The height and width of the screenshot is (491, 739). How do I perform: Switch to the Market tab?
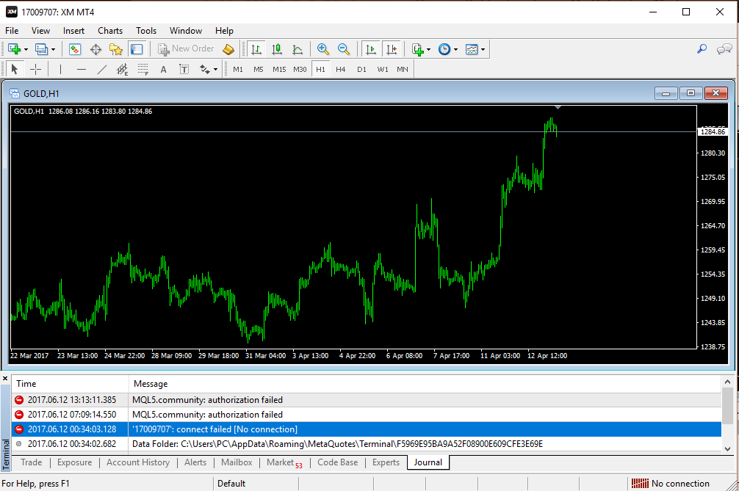[x=284, y=463]
